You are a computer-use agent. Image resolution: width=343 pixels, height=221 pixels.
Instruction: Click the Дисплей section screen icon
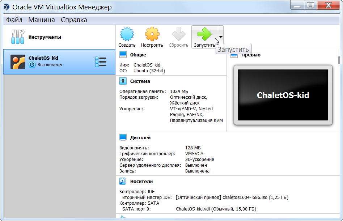pyautogui.click(x=123, y=137)
